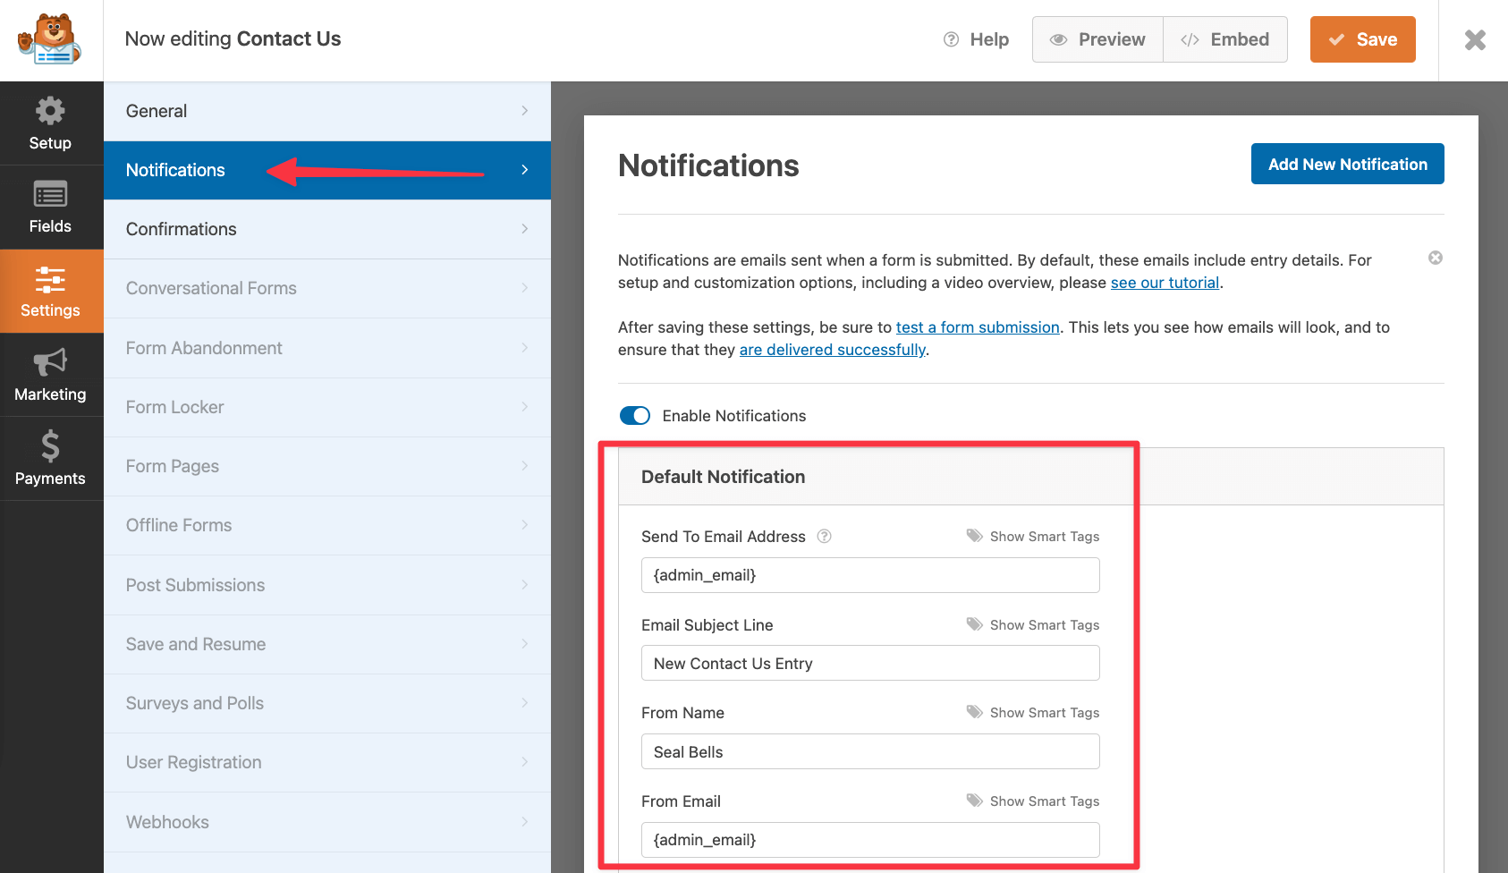The width and height of the screenshot is (1508, 873).
Task: Click the From Email input field
Action: click(870, 840)
